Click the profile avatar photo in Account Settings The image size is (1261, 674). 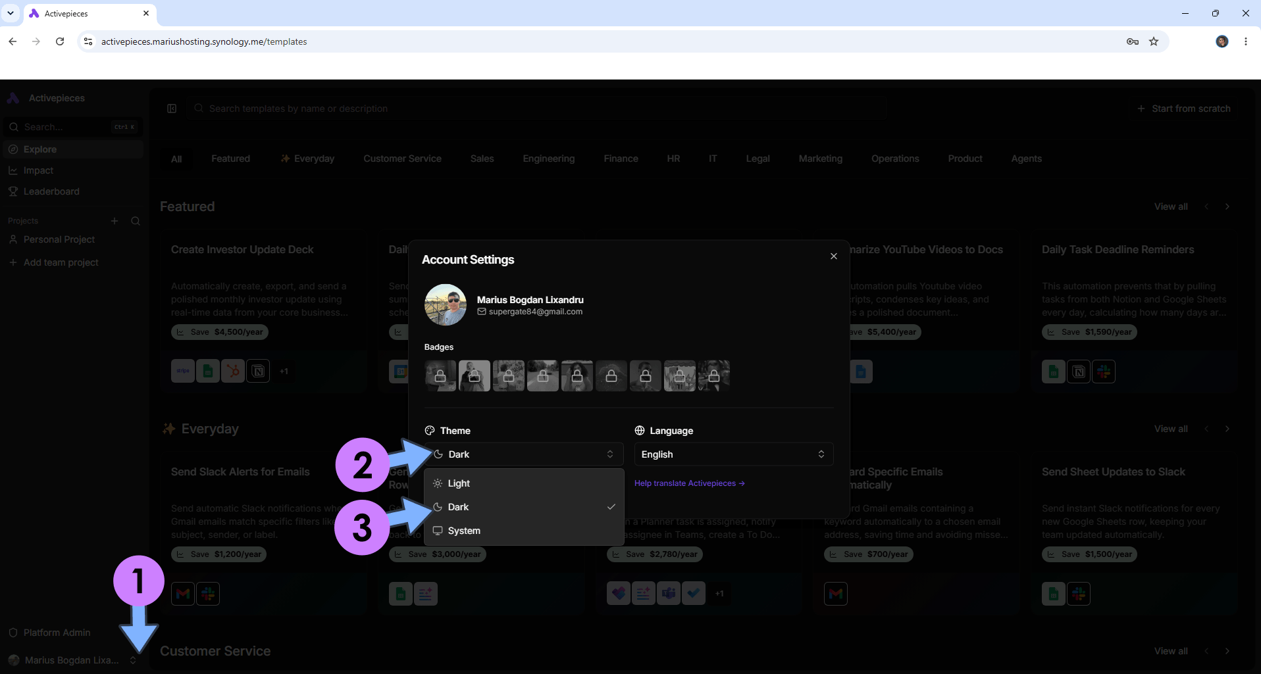(446, 305)
